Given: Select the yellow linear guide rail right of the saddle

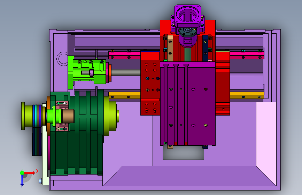Looking at the screenshot, I should (247, 95).
